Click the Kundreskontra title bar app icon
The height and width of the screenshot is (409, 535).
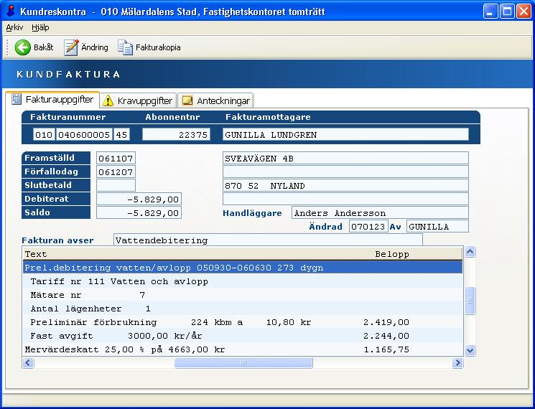[11, 11]
